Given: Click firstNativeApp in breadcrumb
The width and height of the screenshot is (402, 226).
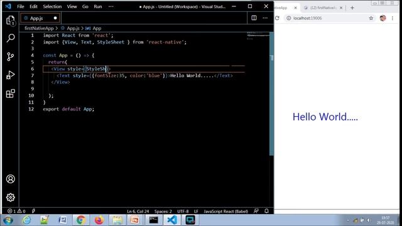Looking at the screenshot, I should (39, 28).
